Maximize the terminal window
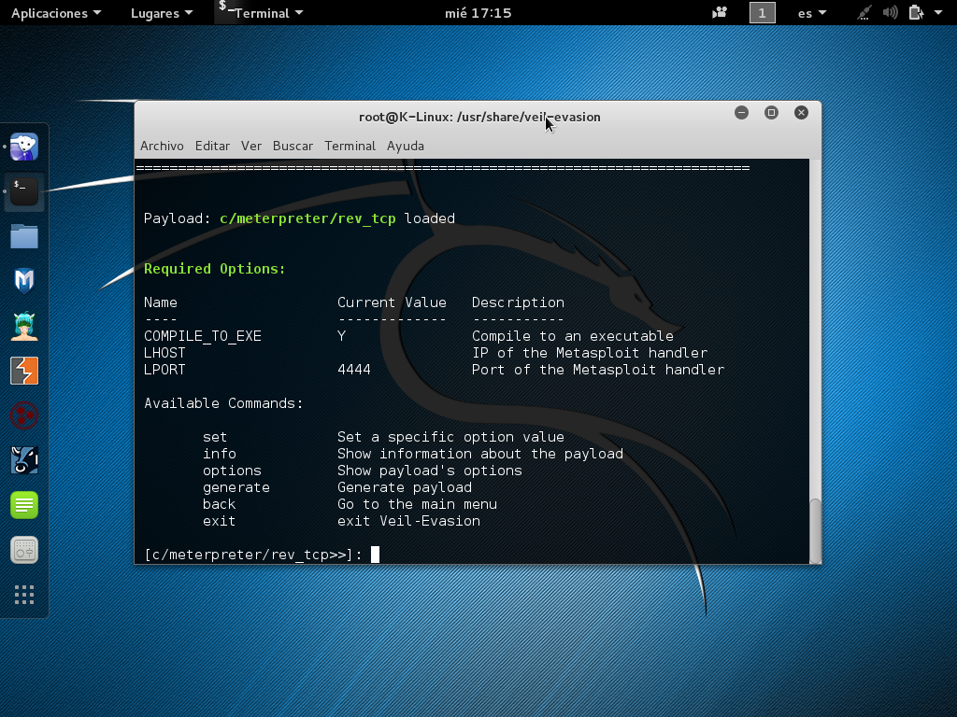 [771, 113]
